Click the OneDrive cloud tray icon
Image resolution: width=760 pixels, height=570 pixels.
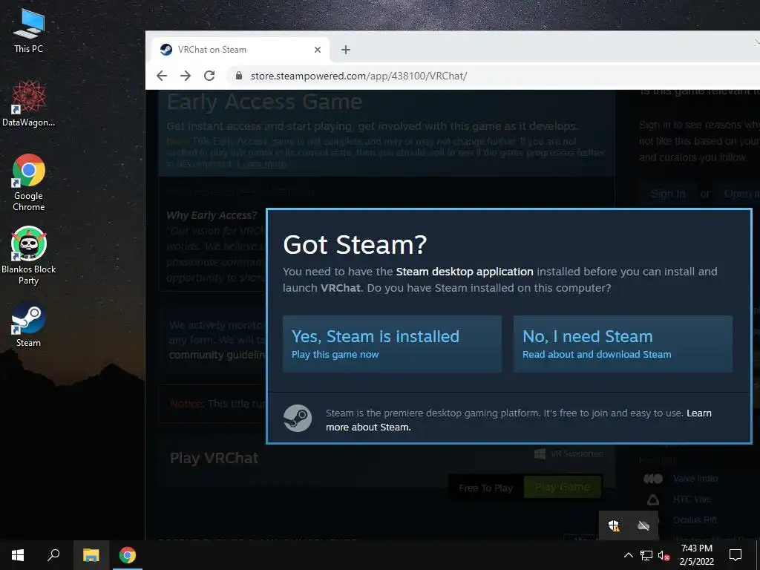pyautogui.click(x=643, y=525)
